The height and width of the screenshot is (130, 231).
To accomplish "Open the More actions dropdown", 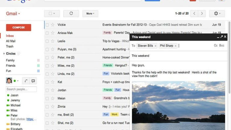I will coord(90,14).
